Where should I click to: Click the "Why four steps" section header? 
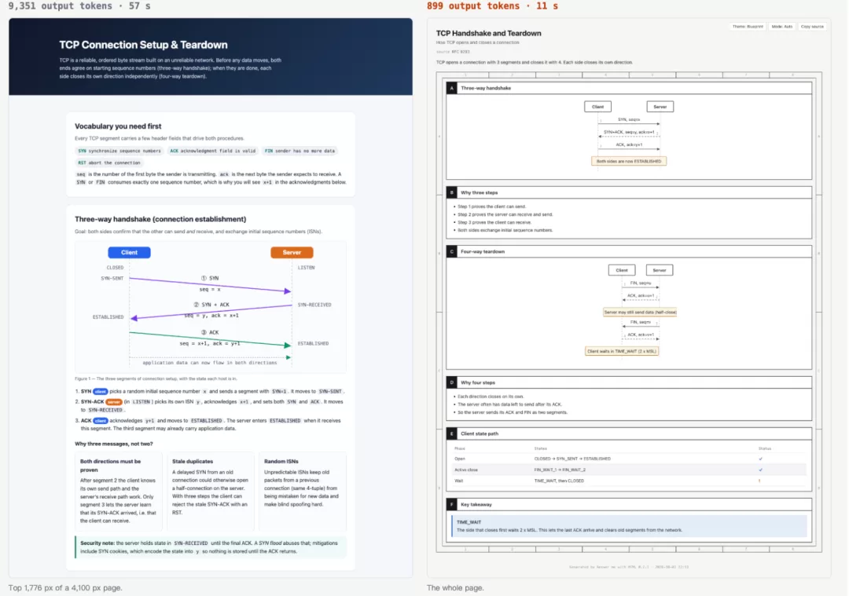(629, 382)
